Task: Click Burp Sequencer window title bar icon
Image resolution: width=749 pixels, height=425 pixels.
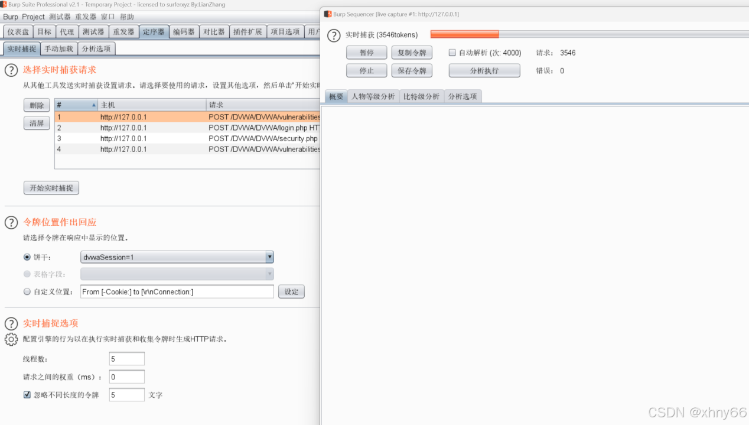Action: pyautogui.click(x=328, y=14)
